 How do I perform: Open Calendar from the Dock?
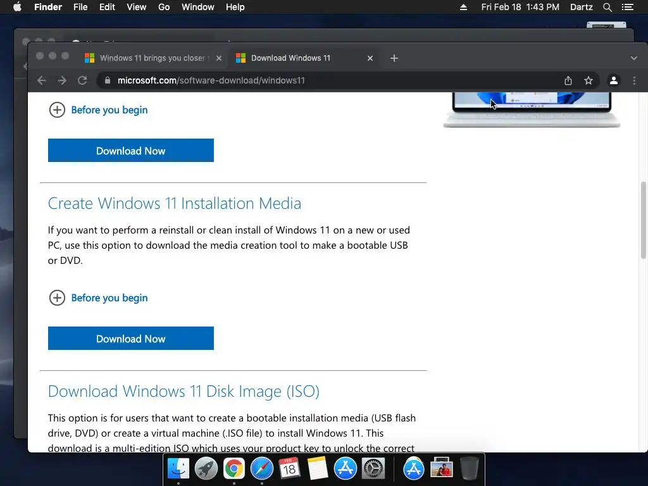pyautogui.click(x=289, y=468)
